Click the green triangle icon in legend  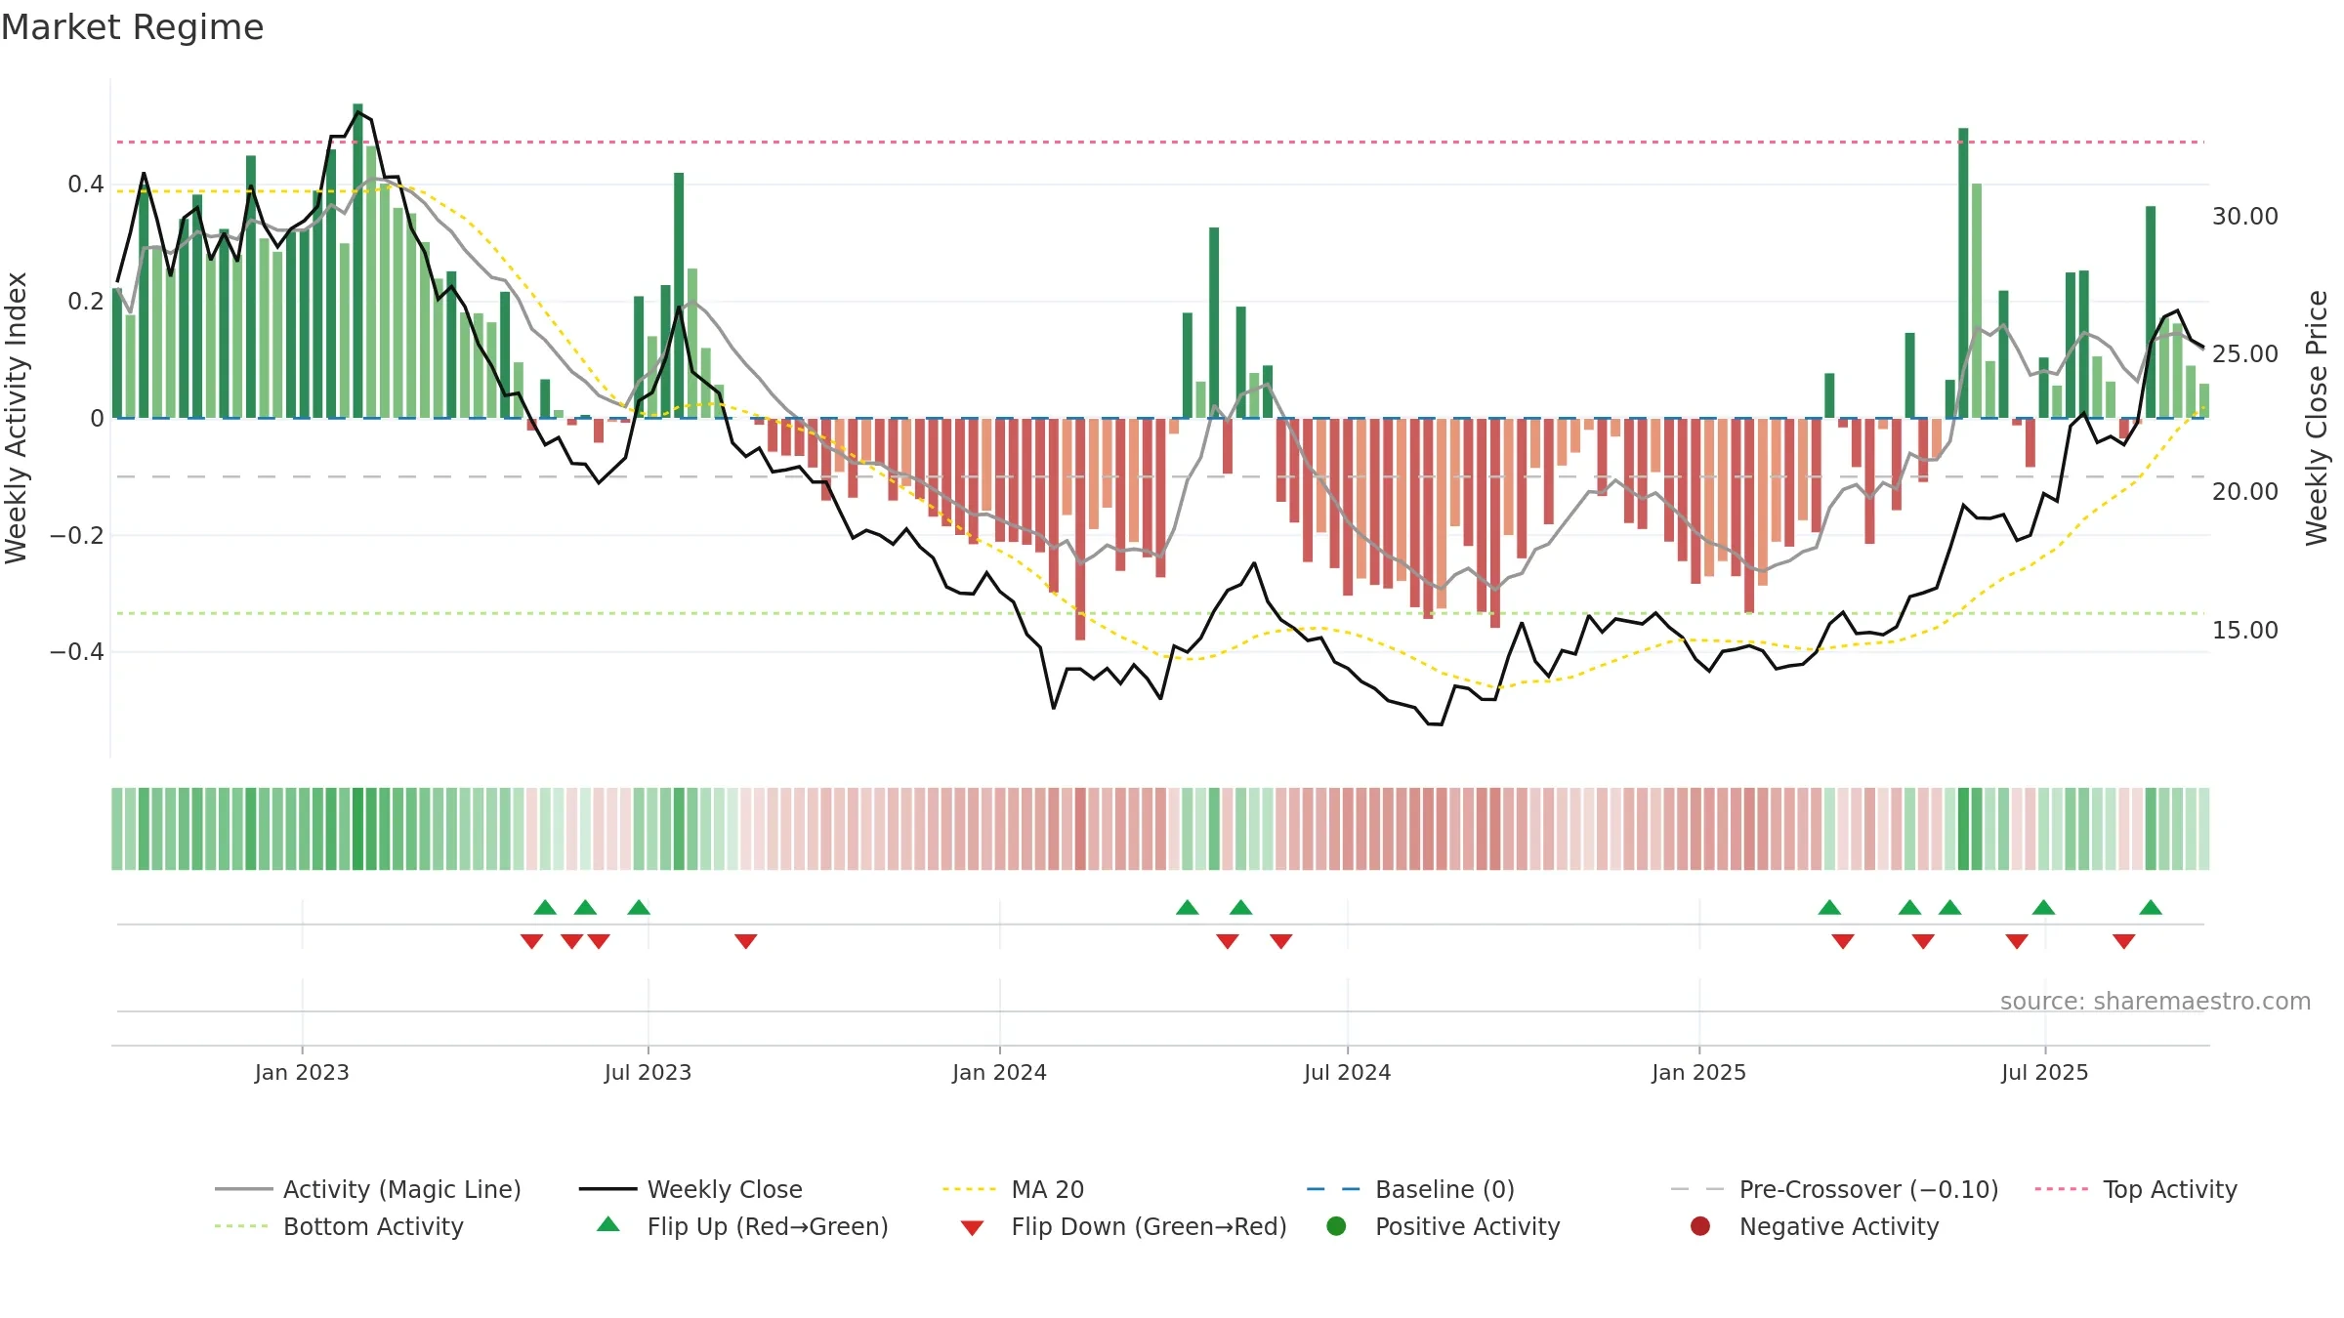(x=608, y=1224)
